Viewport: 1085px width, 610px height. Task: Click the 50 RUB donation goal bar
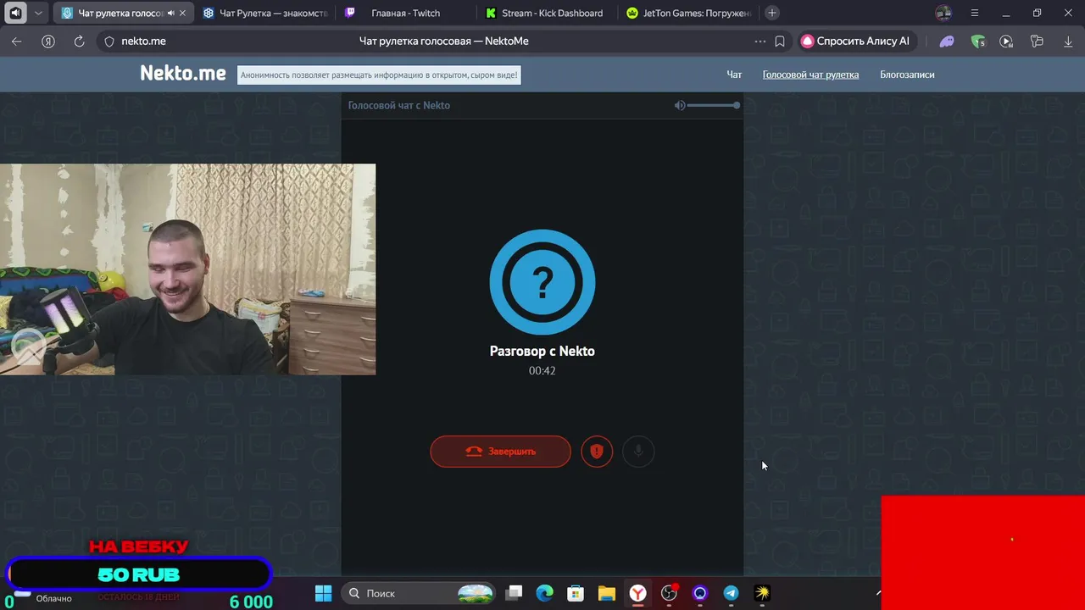[139, 574]
